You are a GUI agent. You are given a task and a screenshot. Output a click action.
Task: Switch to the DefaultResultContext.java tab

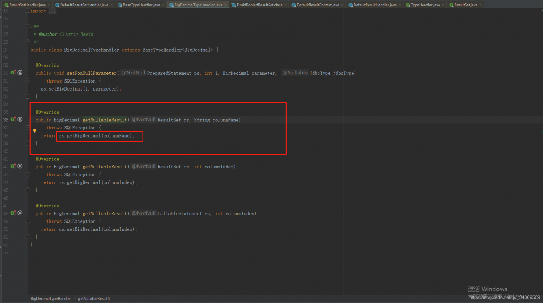[x=318, y=5]
